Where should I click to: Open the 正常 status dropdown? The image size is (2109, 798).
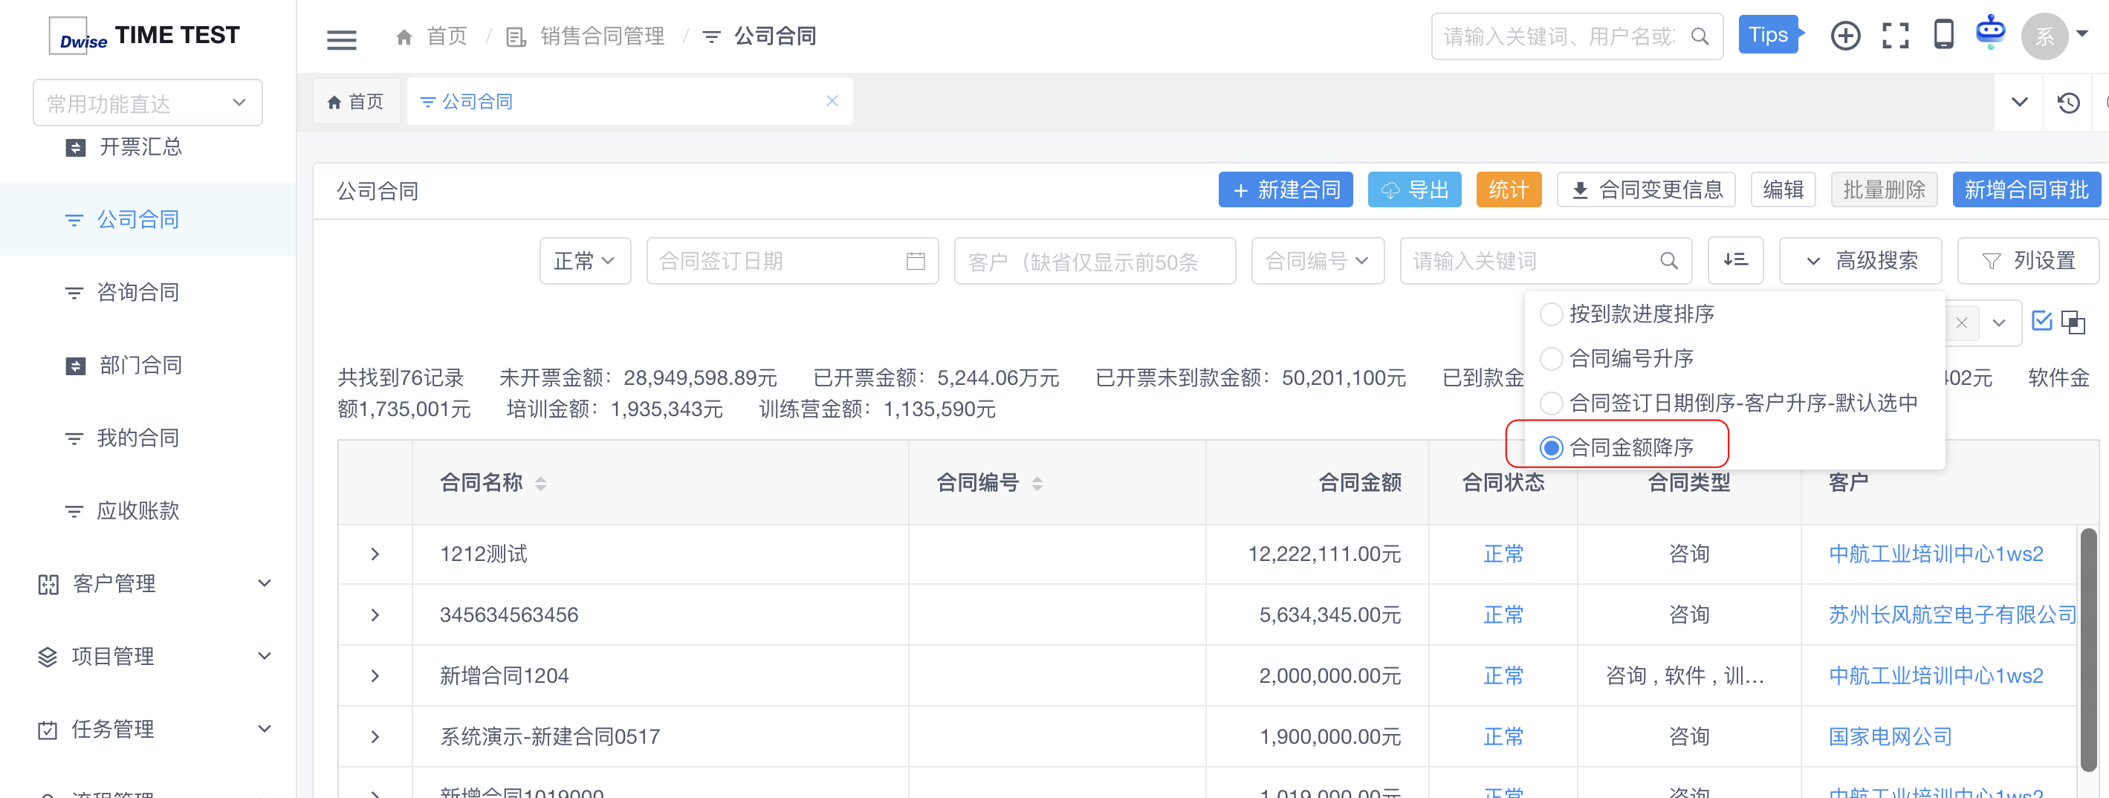tap(585, 261)
